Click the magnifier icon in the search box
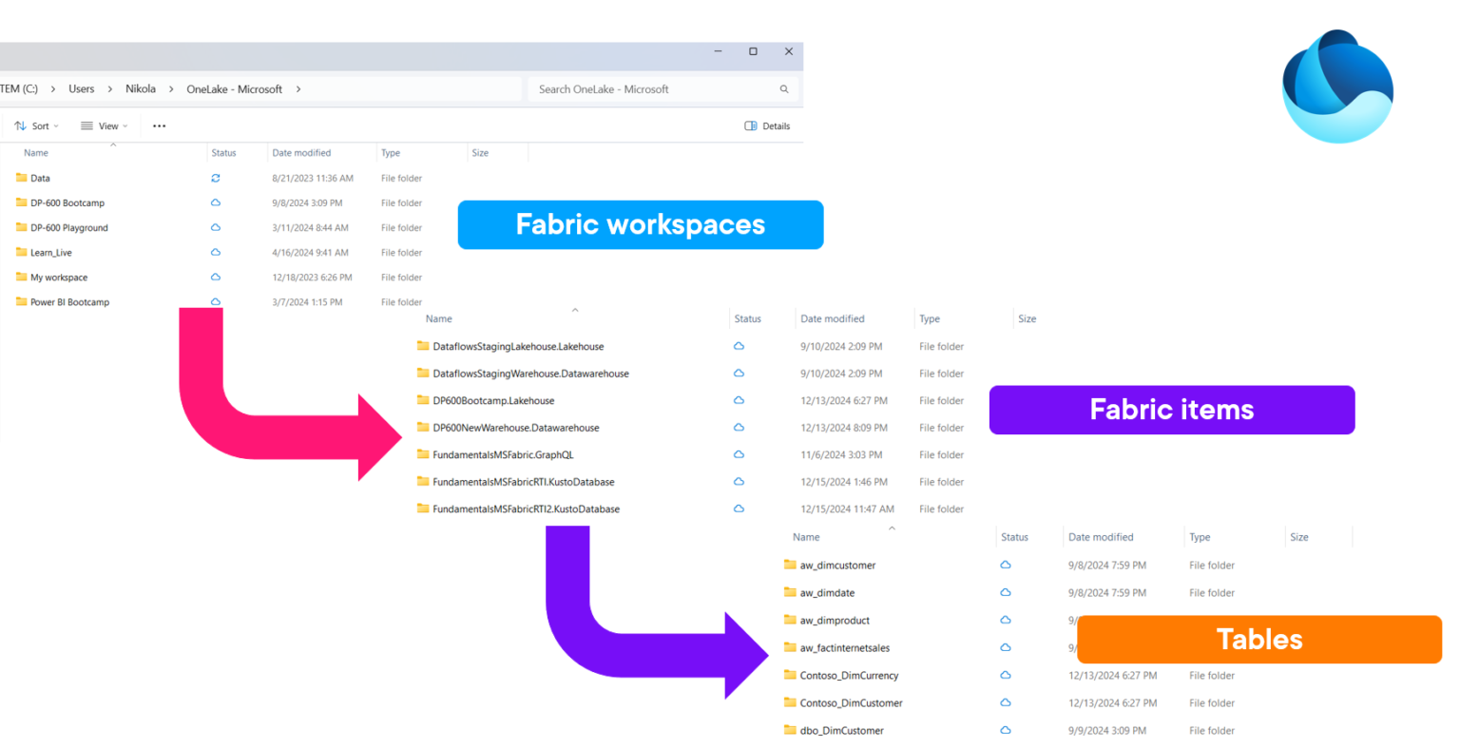The image size is (1460, 749). pyautogui.click(x=783, y=88)
